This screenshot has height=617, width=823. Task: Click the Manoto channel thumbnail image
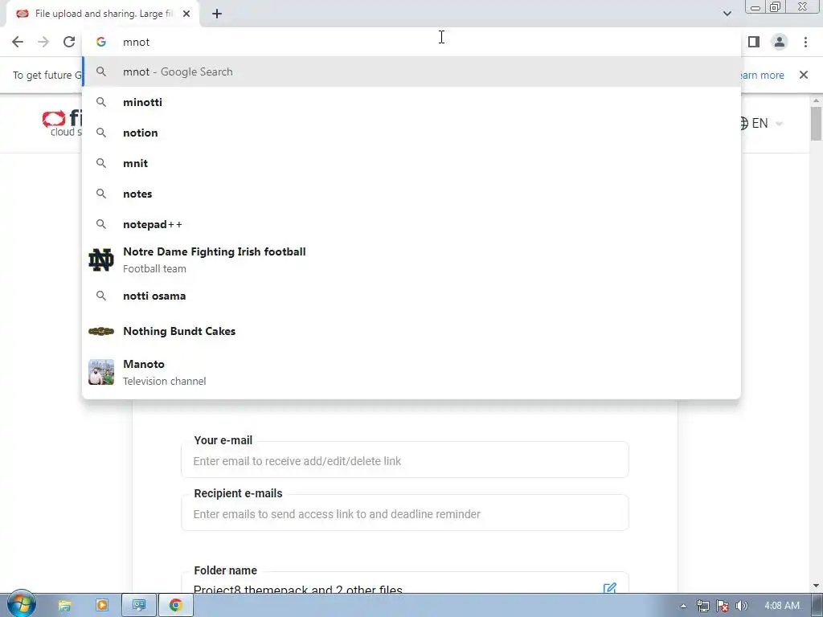point(101,373)
